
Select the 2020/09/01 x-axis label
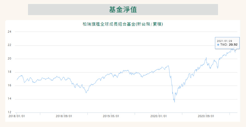click(206, 116)
